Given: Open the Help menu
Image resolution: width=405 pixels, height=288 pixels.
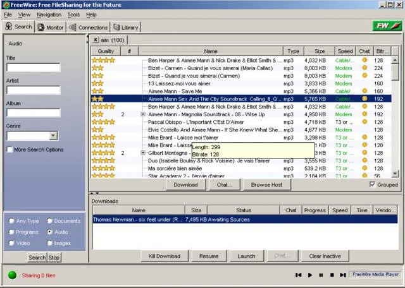Looking at the screenshot, I should pos(91,15).
